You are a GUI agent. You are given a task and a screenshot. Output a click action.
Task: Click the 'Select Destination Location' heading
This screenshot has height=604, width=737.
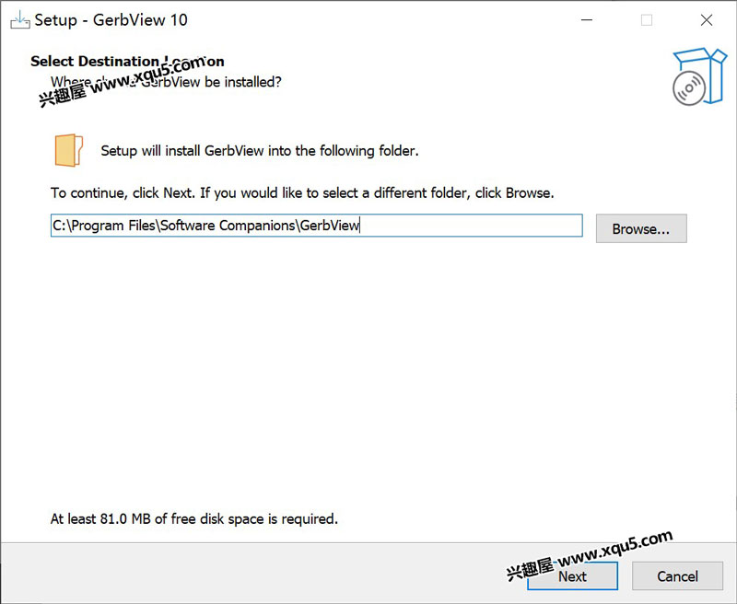[x=127, y=61]
